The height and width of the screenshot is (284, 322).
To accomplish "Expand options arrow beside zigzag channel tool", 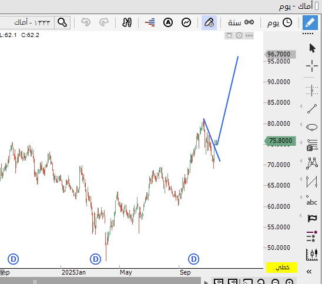I will tap(301, 179).
